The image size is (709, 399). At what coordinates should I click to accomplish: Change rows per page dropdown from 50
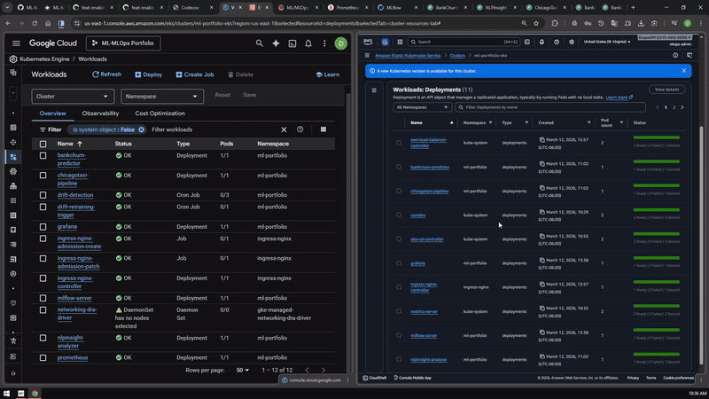pyautogui.click(x=242, y=370)
